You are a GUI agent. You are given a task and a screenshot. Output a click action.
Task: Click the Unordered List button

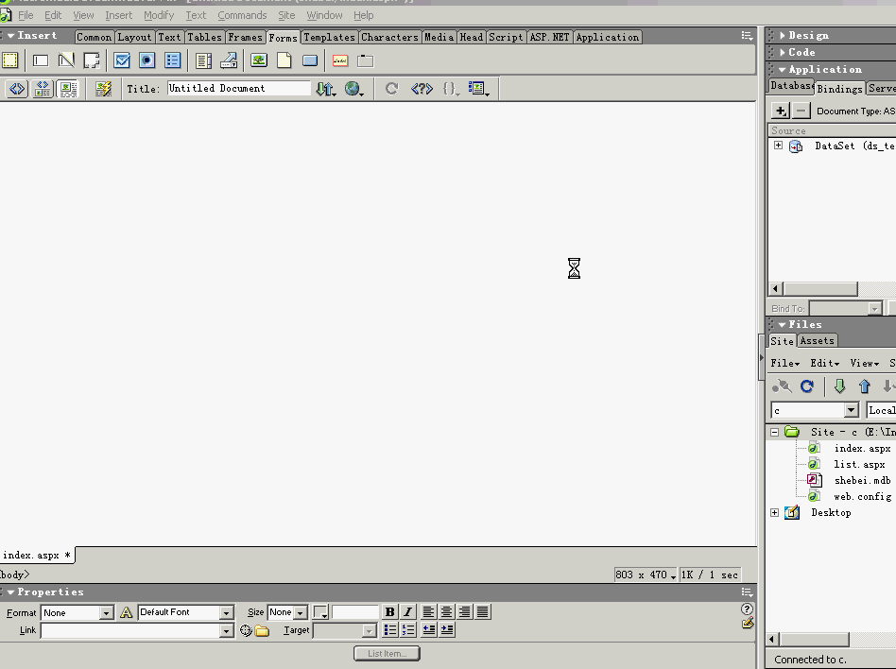click(x=389, y=630)
